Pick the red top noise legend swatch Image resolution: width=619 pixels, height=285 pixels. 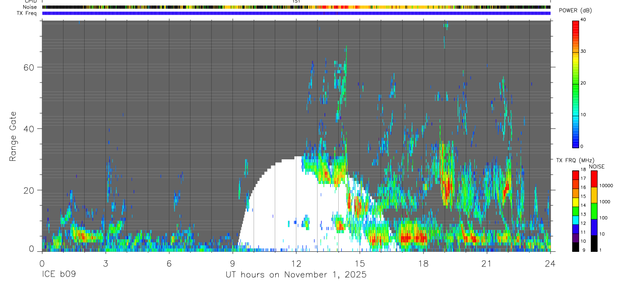[x=594, y=179]
